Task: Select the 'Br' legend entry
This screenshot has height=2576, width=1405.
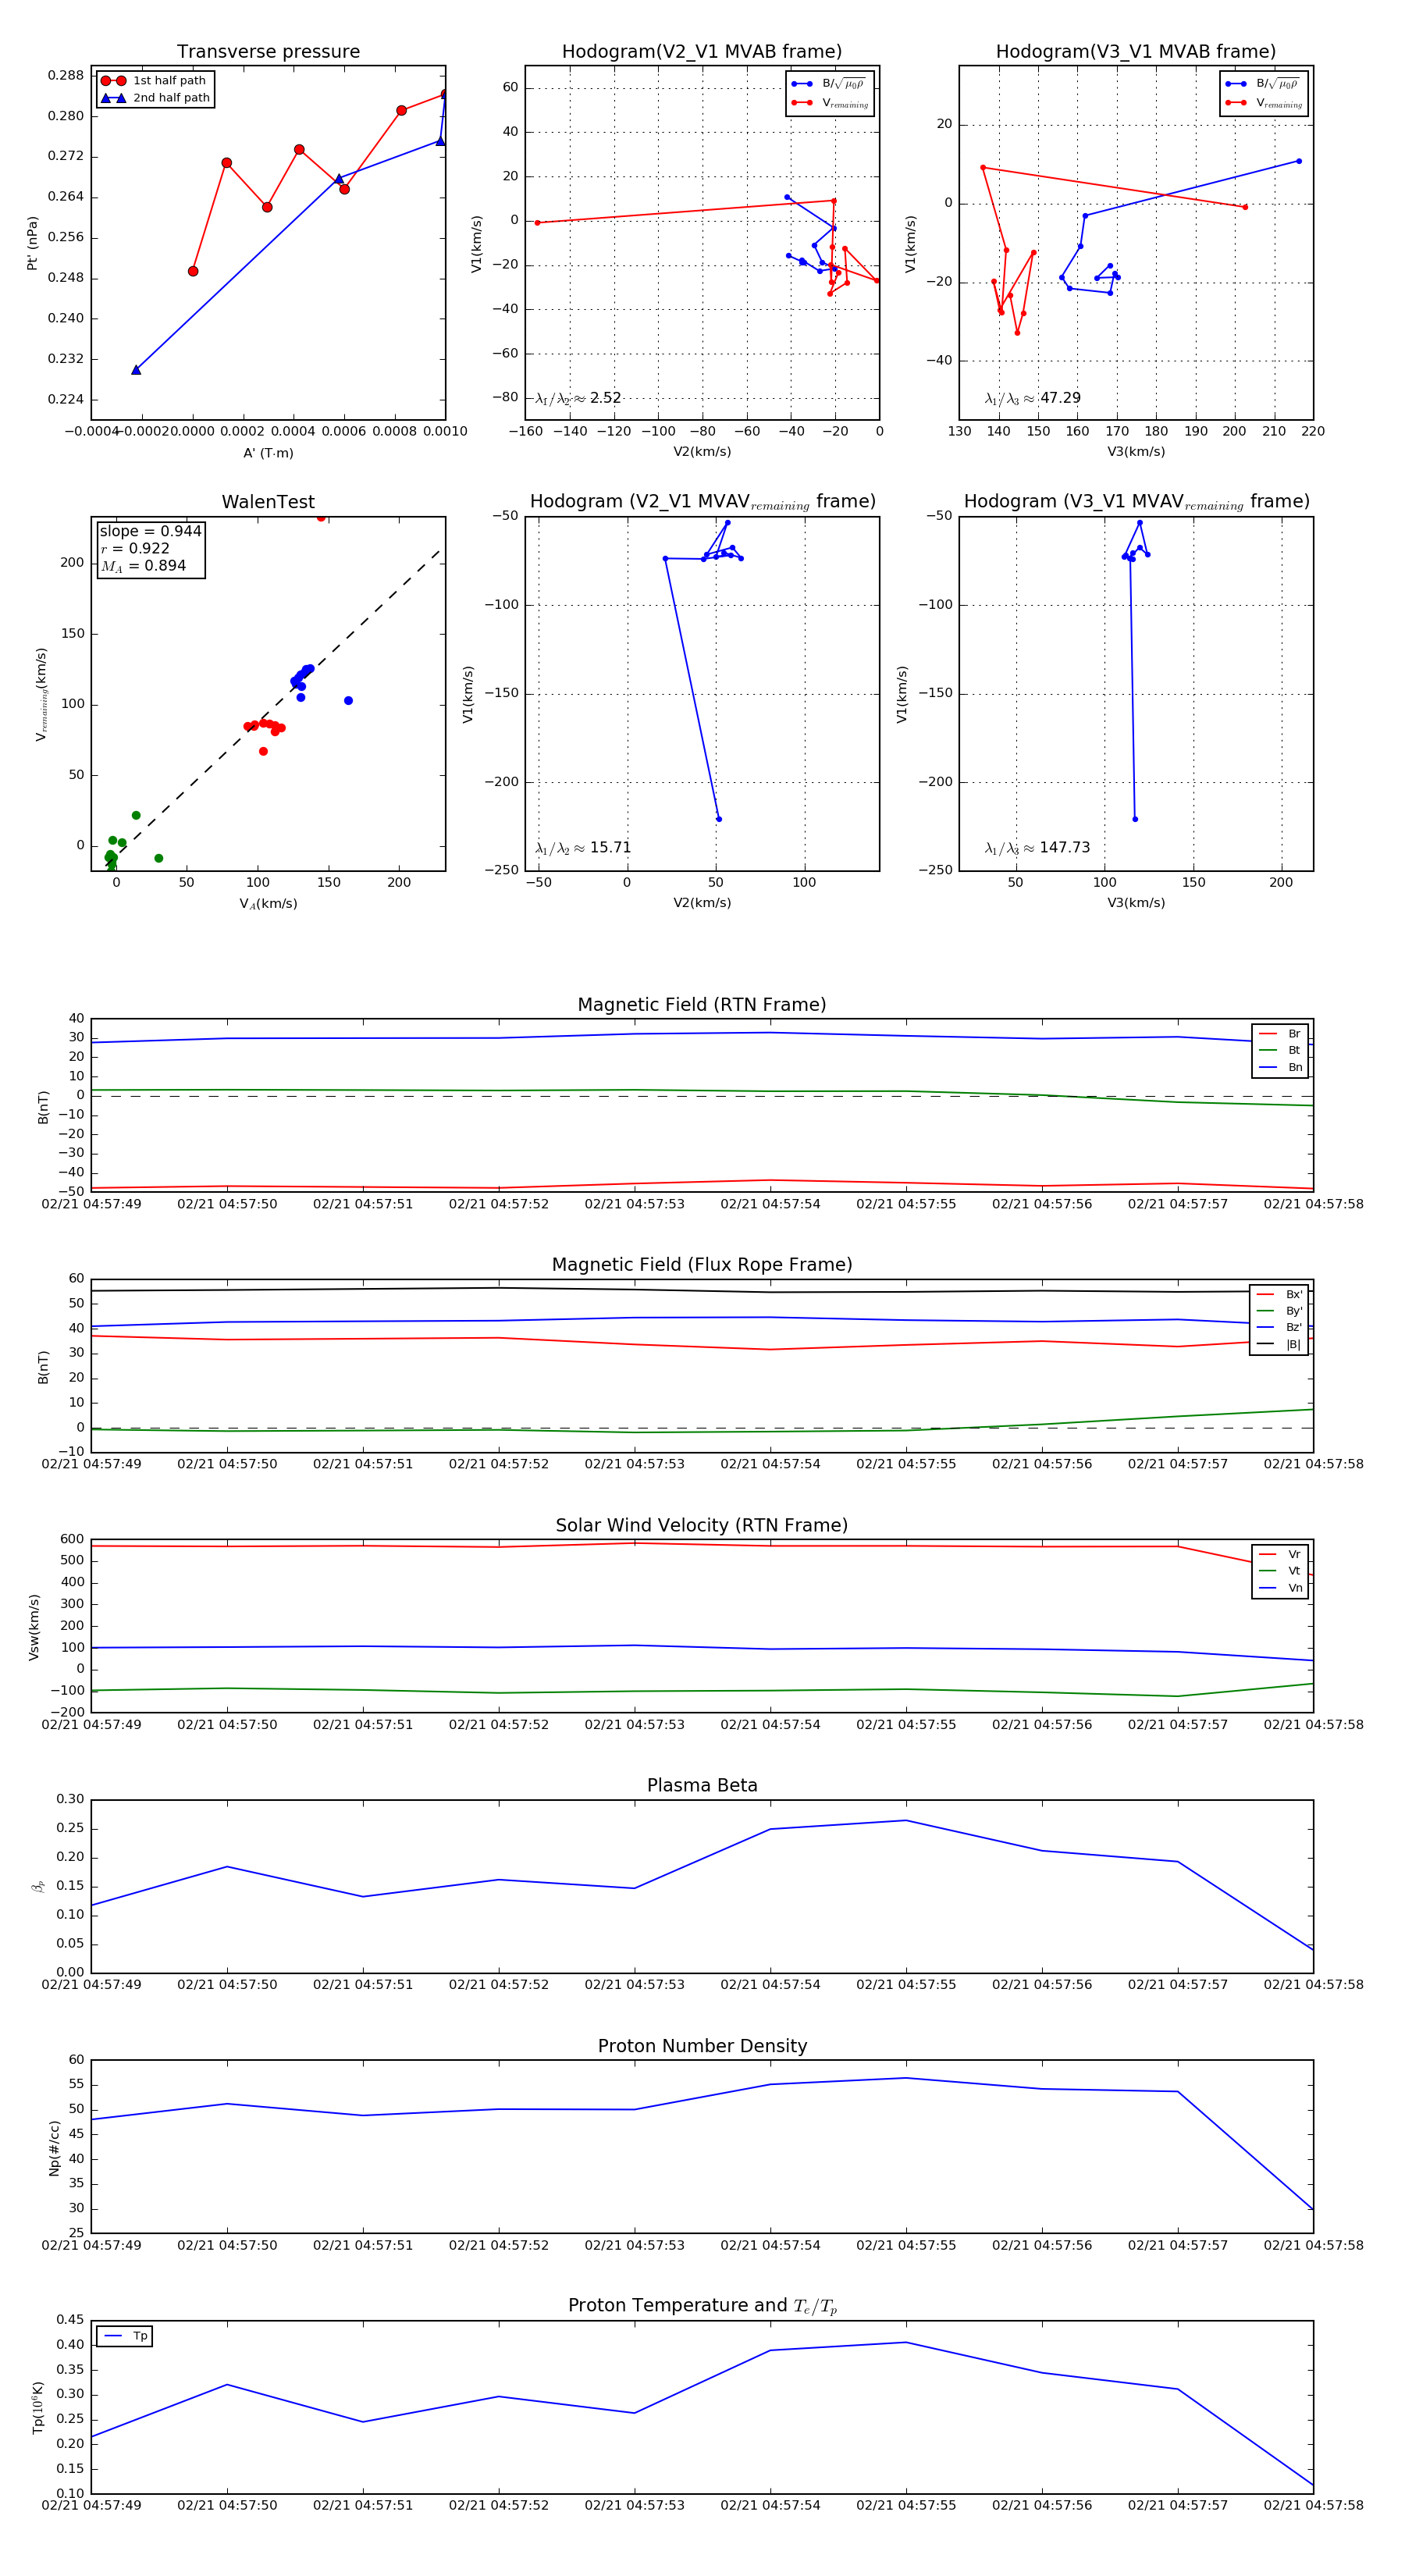Action: coord(1280,1034)
